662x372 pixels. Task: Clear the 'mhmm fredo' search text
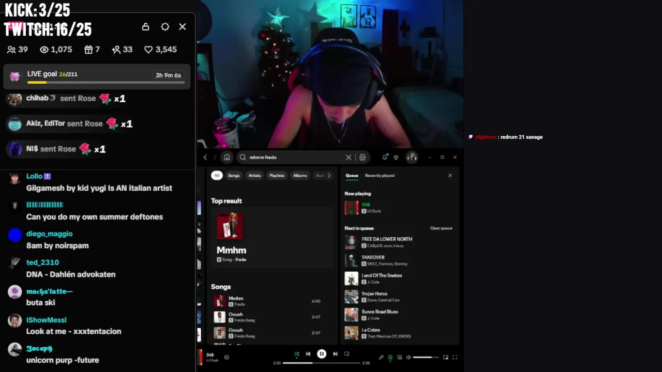(349, 157)
